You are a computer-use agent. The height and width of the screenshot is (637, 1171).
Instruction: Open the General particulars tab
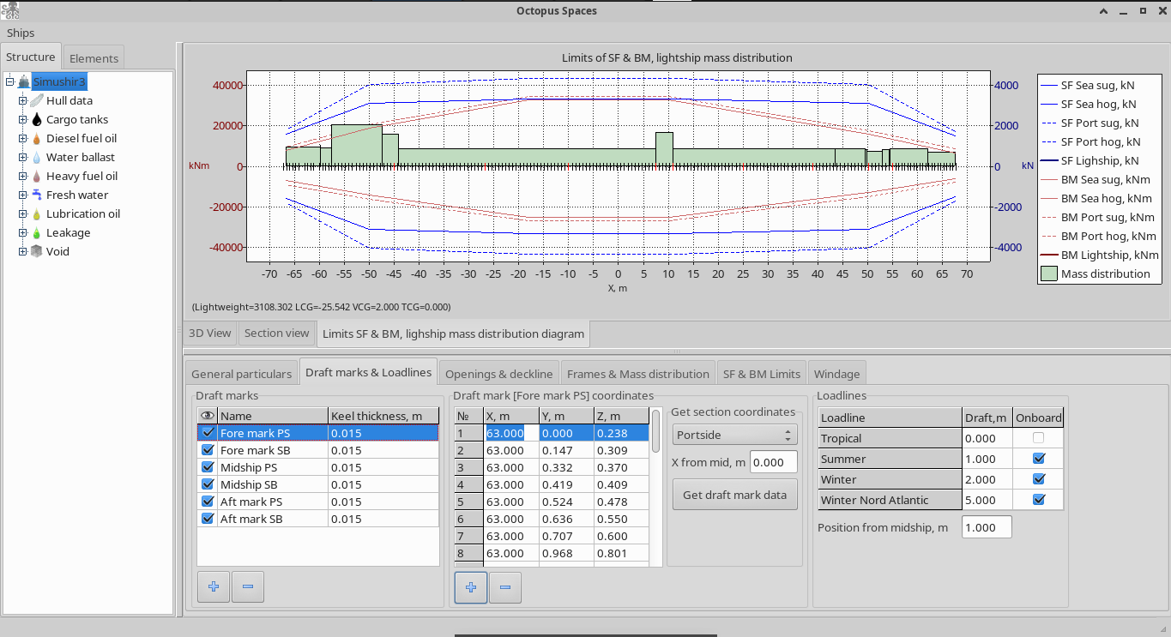pyautogui.click(x=241, y=374)
